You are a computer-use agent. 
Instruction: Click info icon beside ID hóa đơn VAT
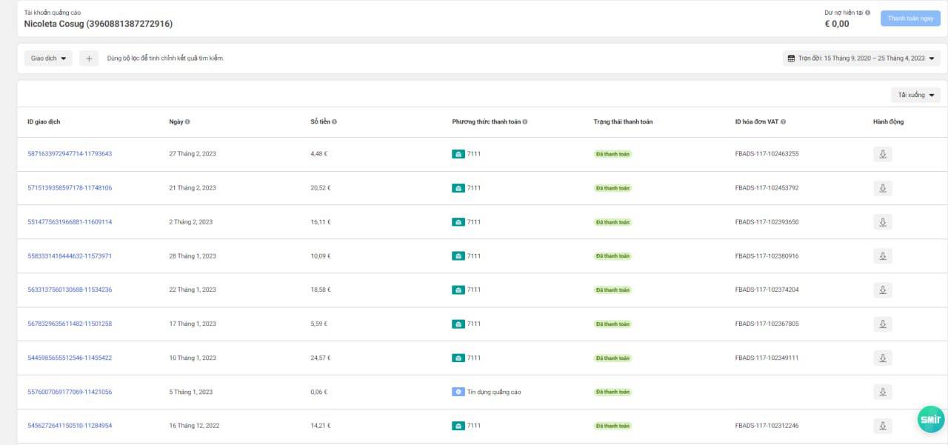(x=783, y=122)
